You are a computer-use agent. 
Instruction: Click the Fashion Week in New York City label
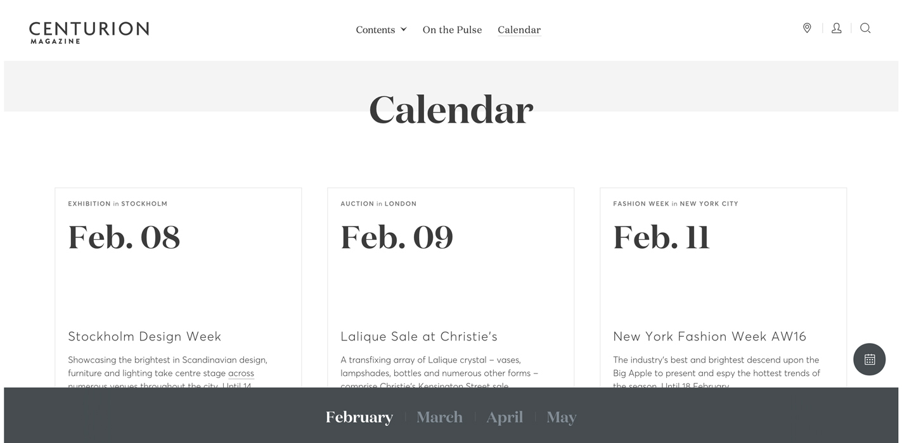(676, 204)
